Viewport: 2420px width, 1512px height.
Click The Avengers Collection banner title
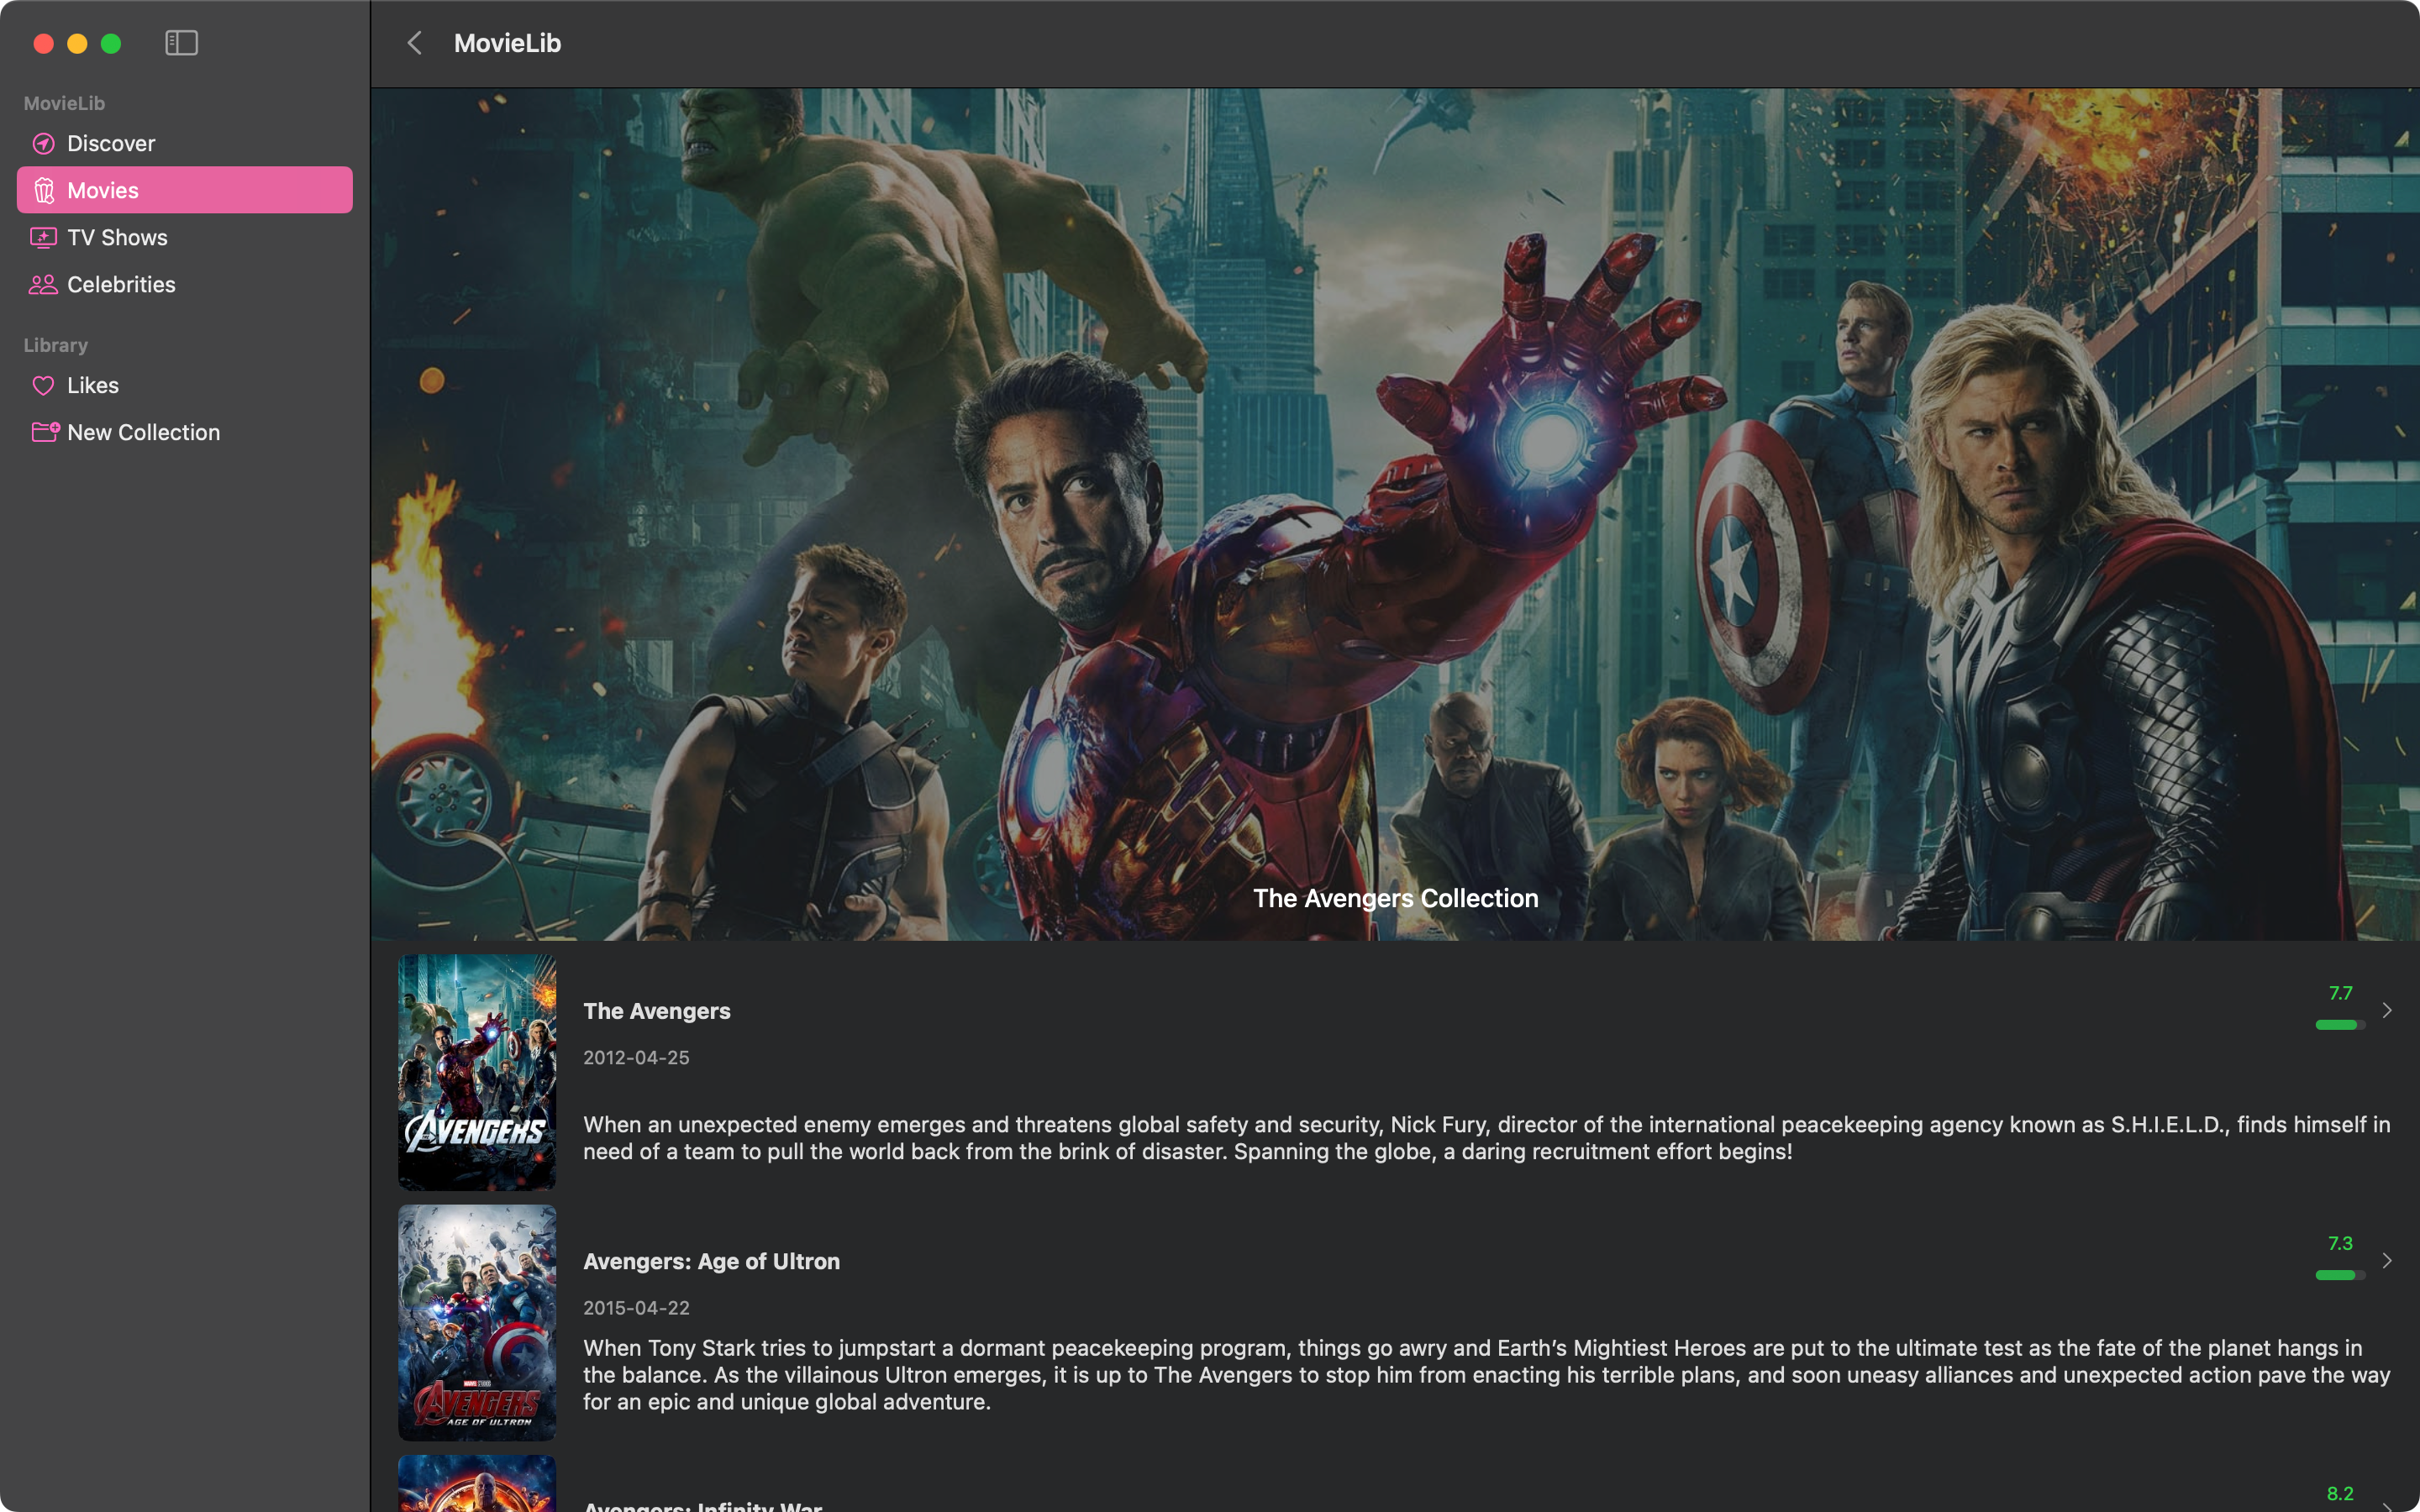click(1395, 898)
